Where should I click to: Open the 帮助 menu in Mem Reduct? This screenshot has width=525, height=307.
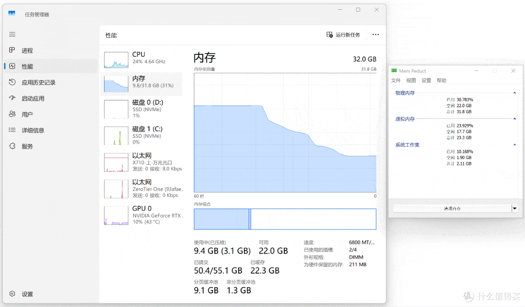441,80
